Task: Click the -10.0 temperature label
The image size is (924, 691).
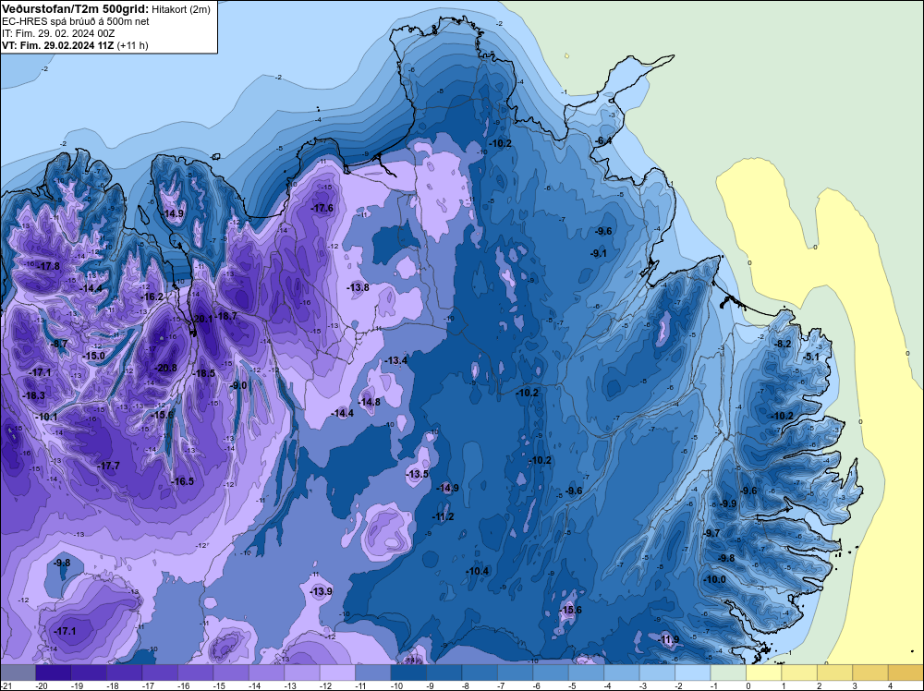Action: (x=715, y=579)
